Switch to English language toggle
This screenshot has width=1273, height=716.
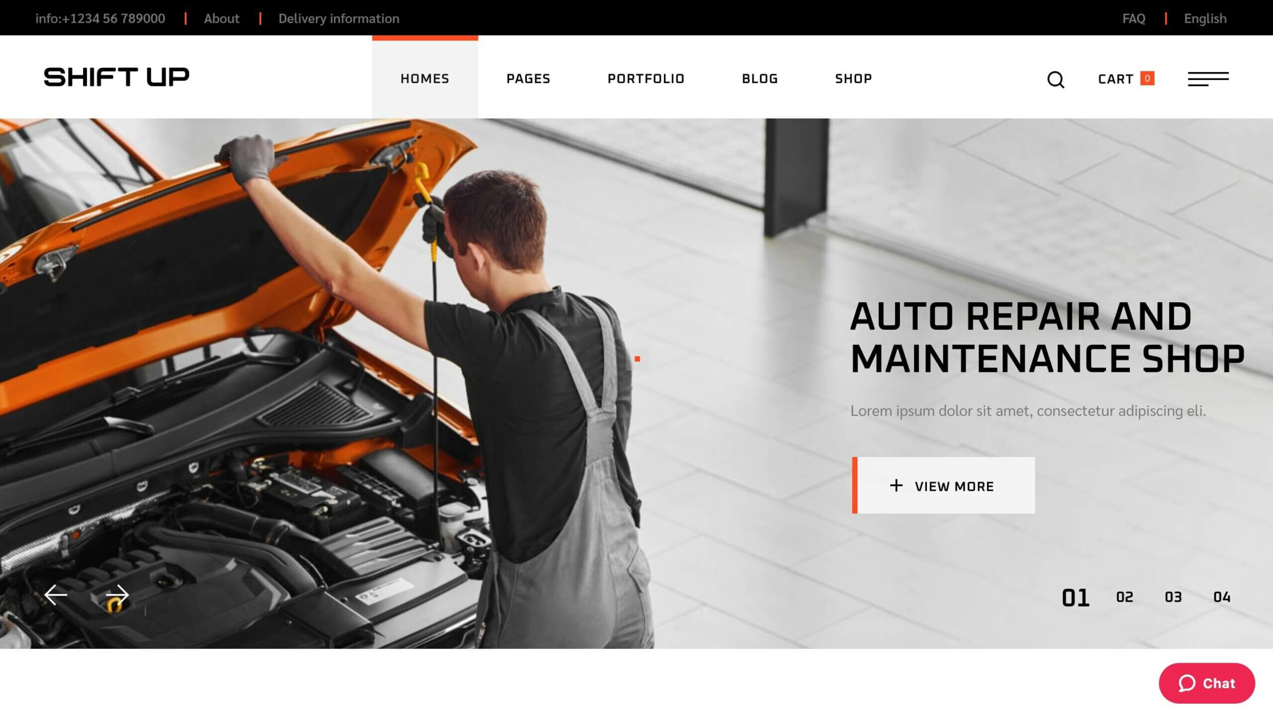(x=1206, y=17)
